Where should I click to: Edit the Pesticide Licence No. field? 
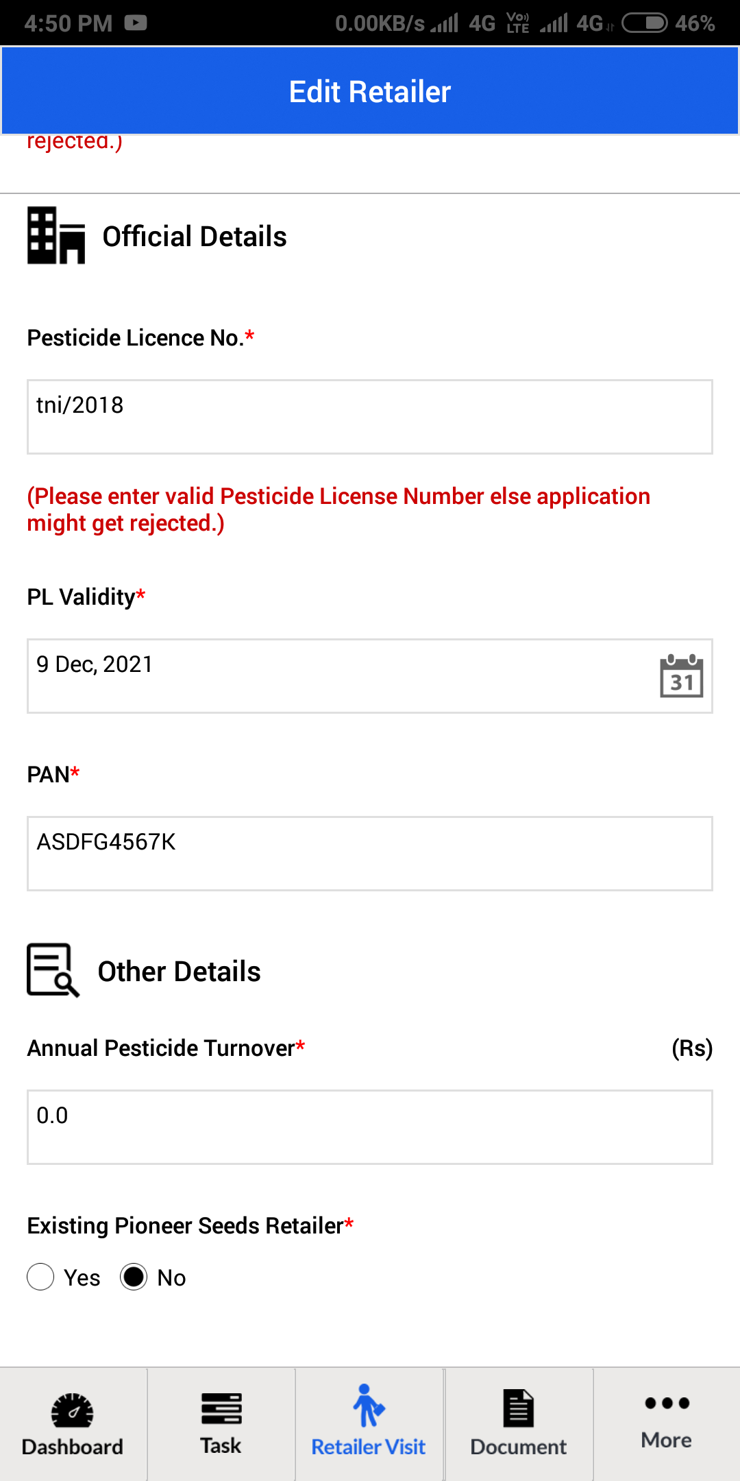[370, 417]
